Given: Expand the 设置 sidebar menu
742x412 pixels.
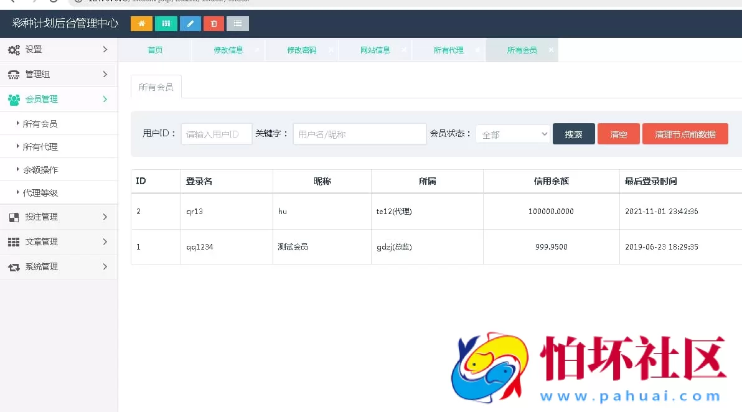Looking at the screenshot, I should (x=59, y=49).
